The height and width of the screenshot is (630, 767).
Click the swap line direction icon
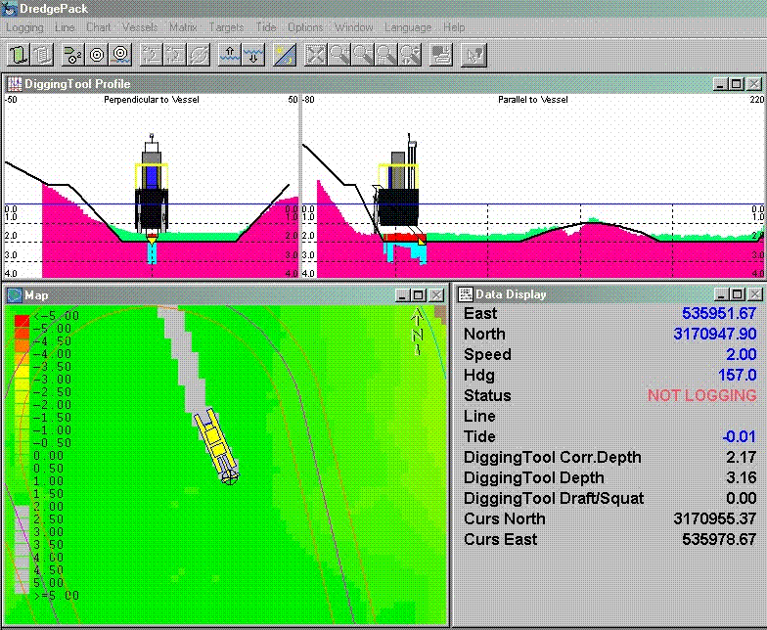click(x=200, y=55)
